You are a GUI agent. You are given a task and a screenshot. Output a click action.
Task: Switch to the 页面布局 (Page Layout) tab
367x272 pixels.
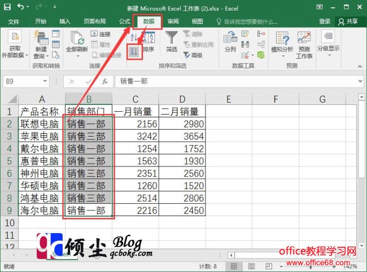[94, 21]
